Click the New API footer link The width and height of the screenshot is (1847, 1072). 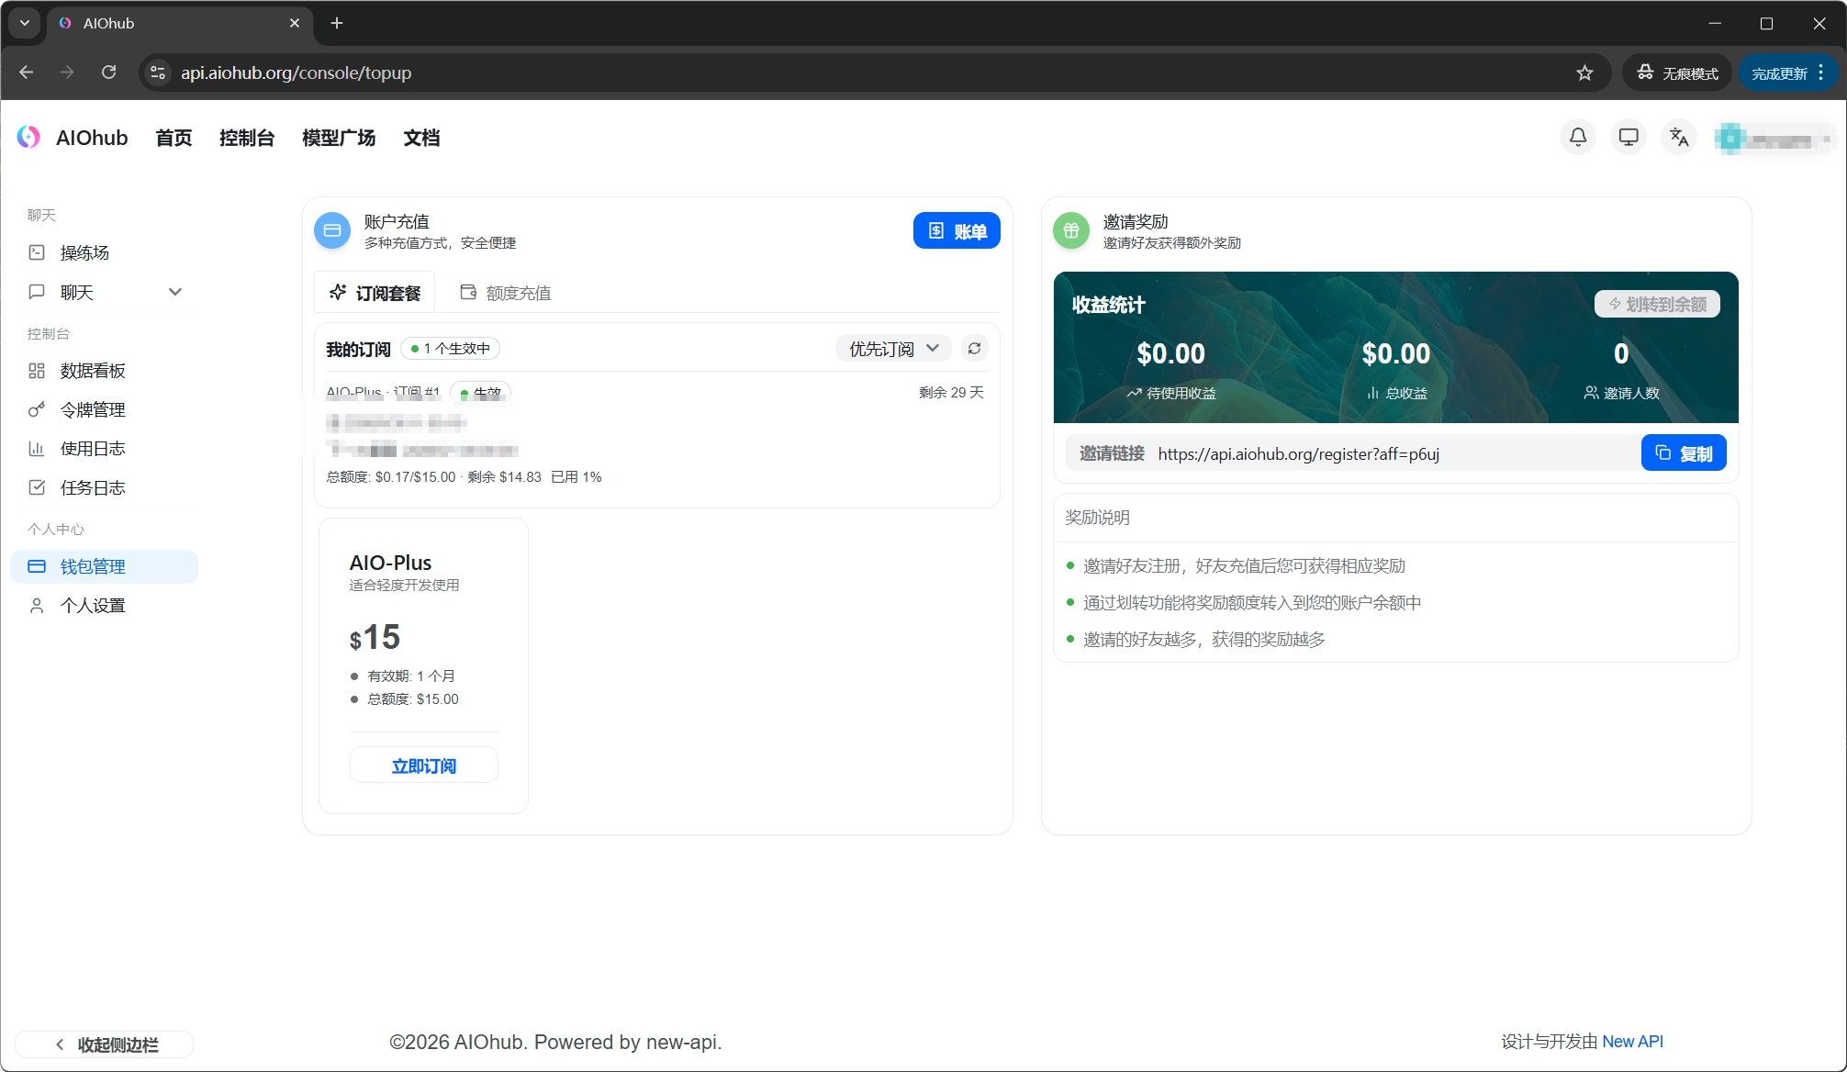pyautogui.click(x=1632, y=1042)
